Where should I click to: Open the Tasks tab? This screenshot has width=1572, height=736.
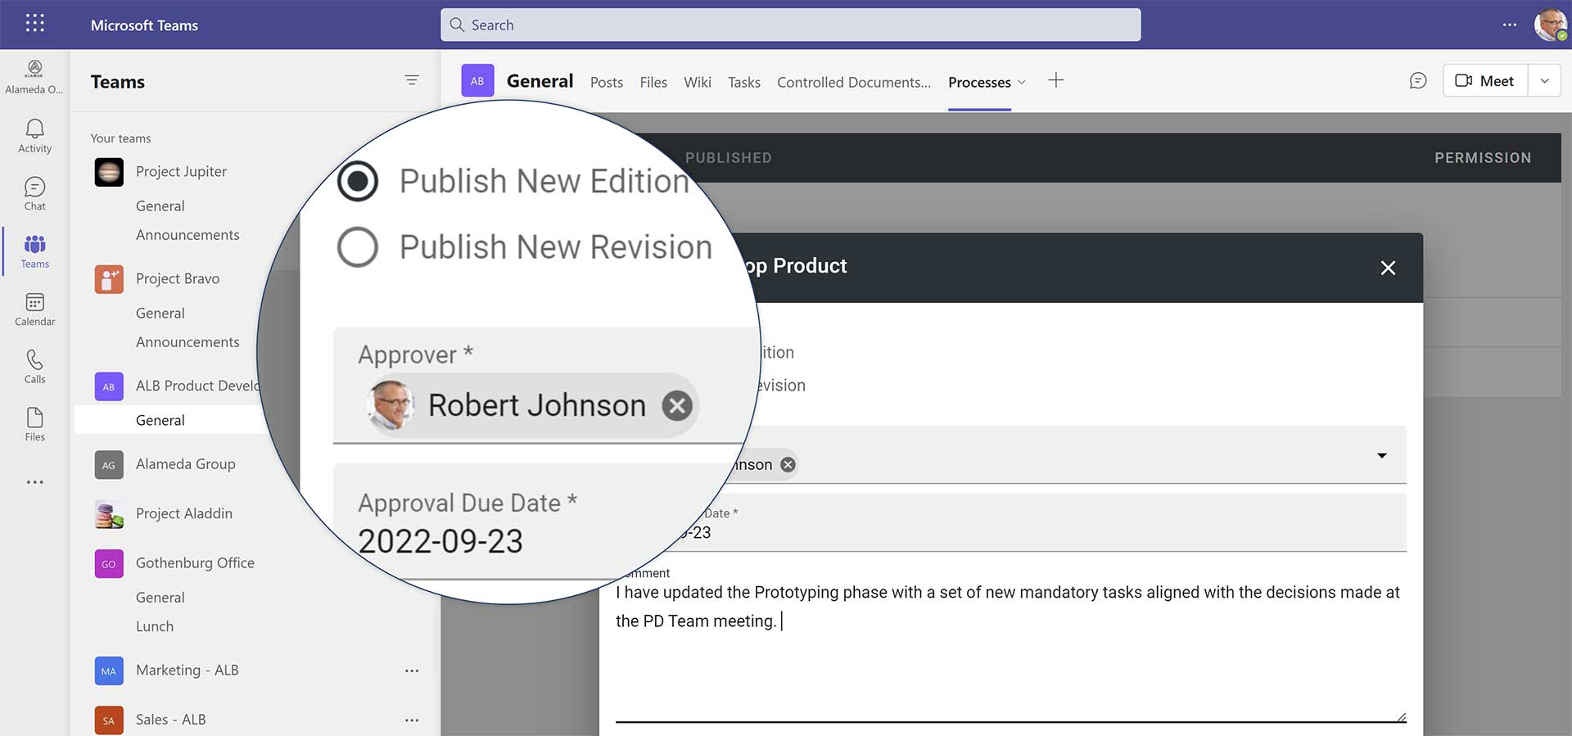[744, 82]
